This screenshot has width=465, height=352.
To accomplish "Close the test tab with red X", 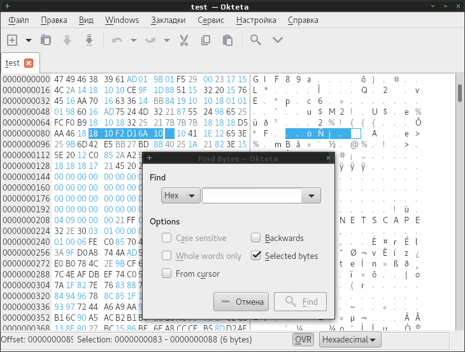I will click(29, 63).
